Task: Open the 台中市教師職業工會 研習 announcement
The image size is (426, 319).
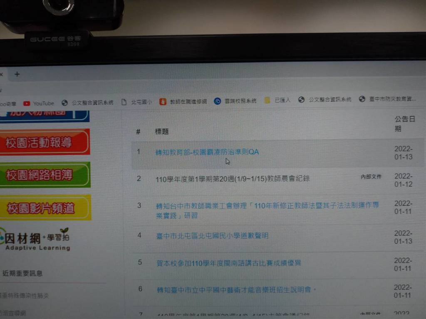Action: pos(267,211)
